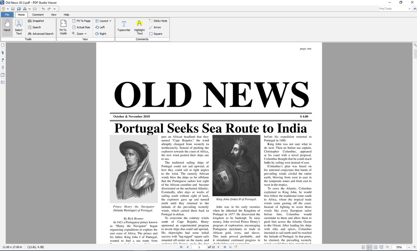Open the Zoom dropdown in View group
Image resolution: width=417 pixels, height=251 pixels.
pos(79,34)
